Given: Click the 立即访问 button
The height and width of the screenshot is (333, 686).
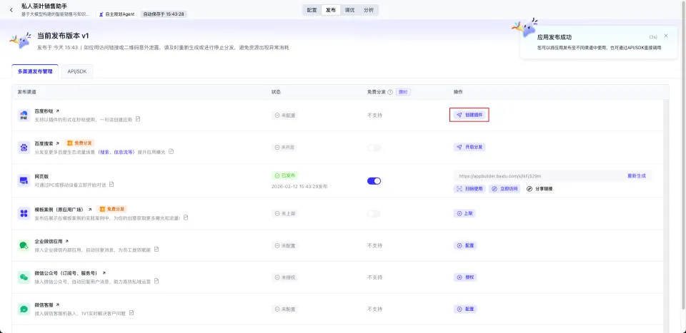Looking at the screenshot, I should coord(504,189).
